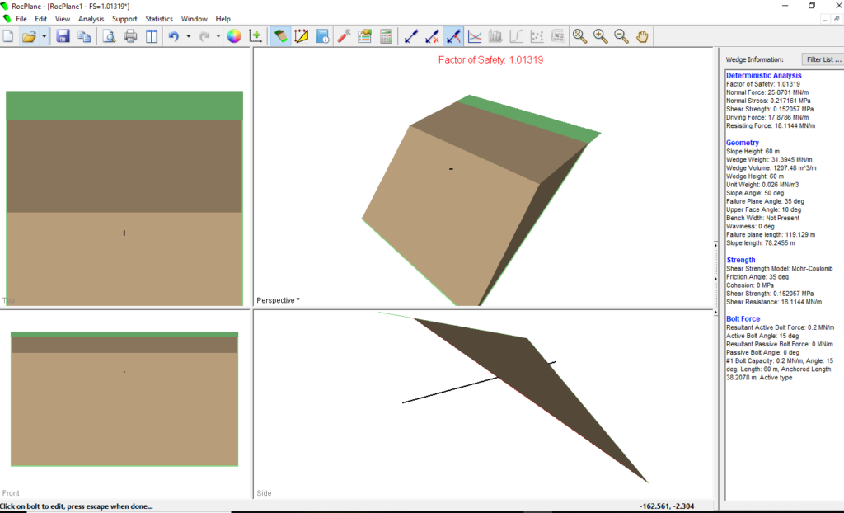Image resolution: width=844 pixels, height=513 pixels.
Task: Click the grayed-out cumulative plot icon
Action: (516, 36)
